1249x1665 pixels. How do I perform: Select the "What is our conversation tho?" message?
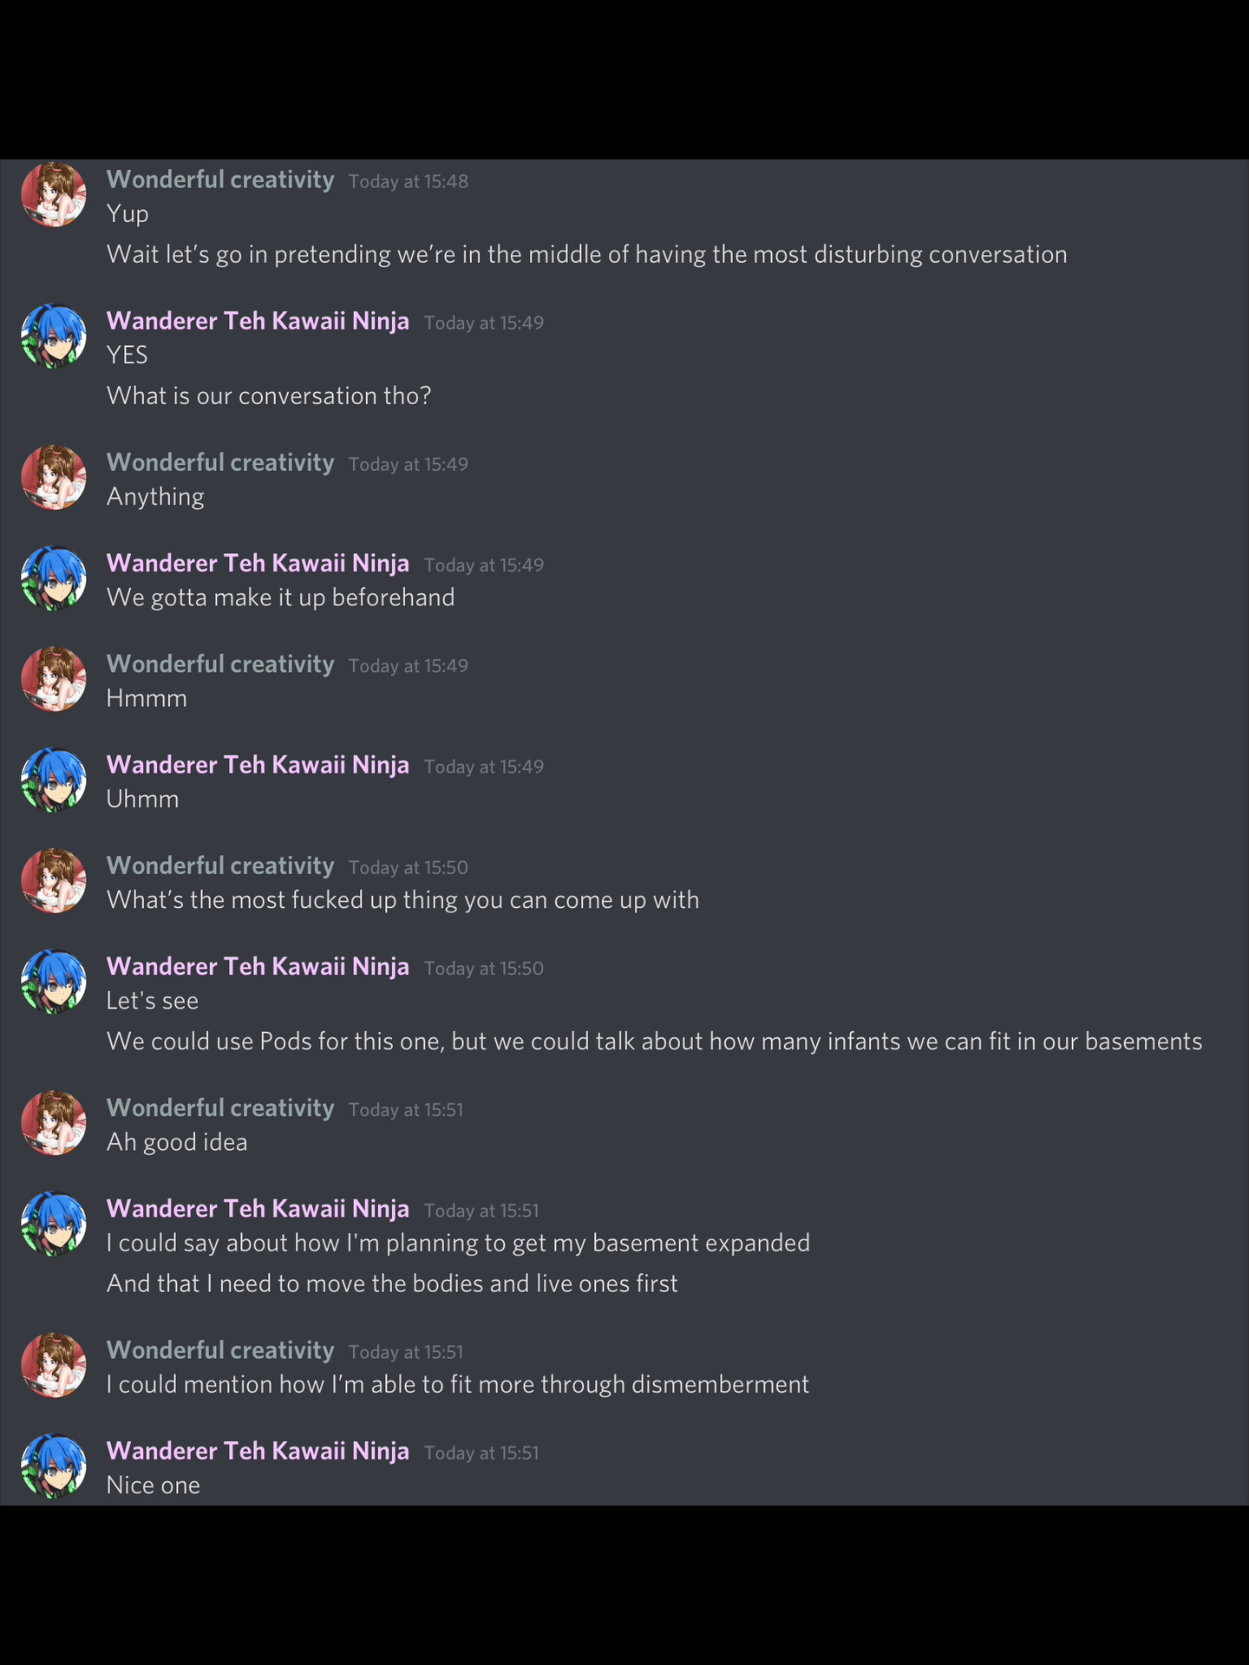tap(269, 395)
